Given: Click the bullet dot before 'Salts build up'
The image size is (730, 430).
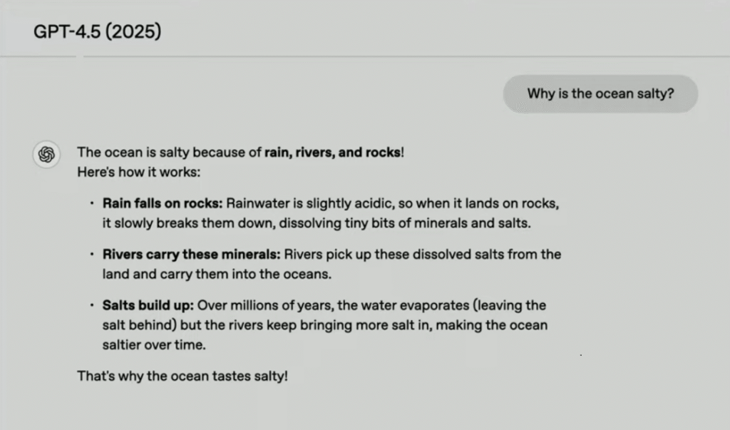Looking at the screenshot, I should (92, 305).
